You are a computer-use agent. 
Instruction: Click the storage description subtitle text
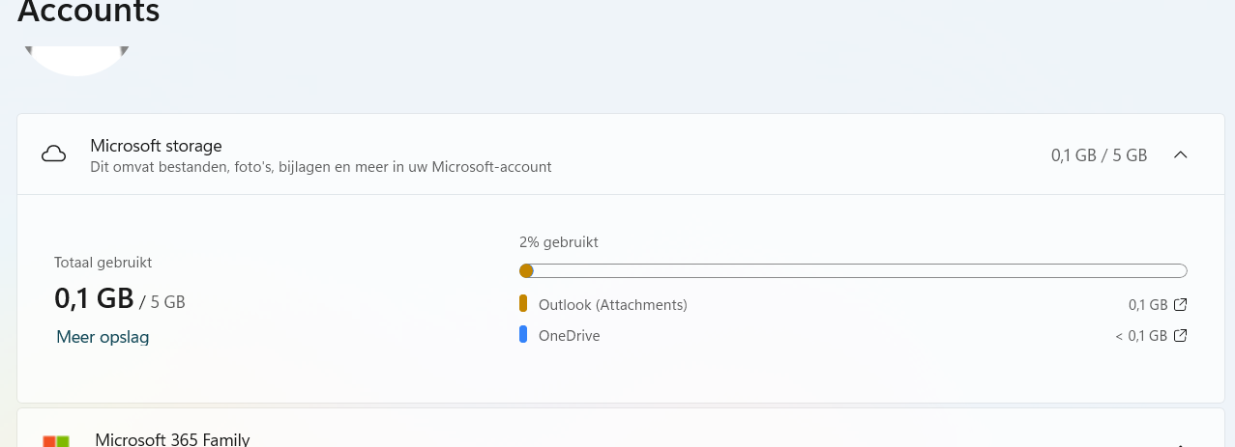(x=320, y=167)
